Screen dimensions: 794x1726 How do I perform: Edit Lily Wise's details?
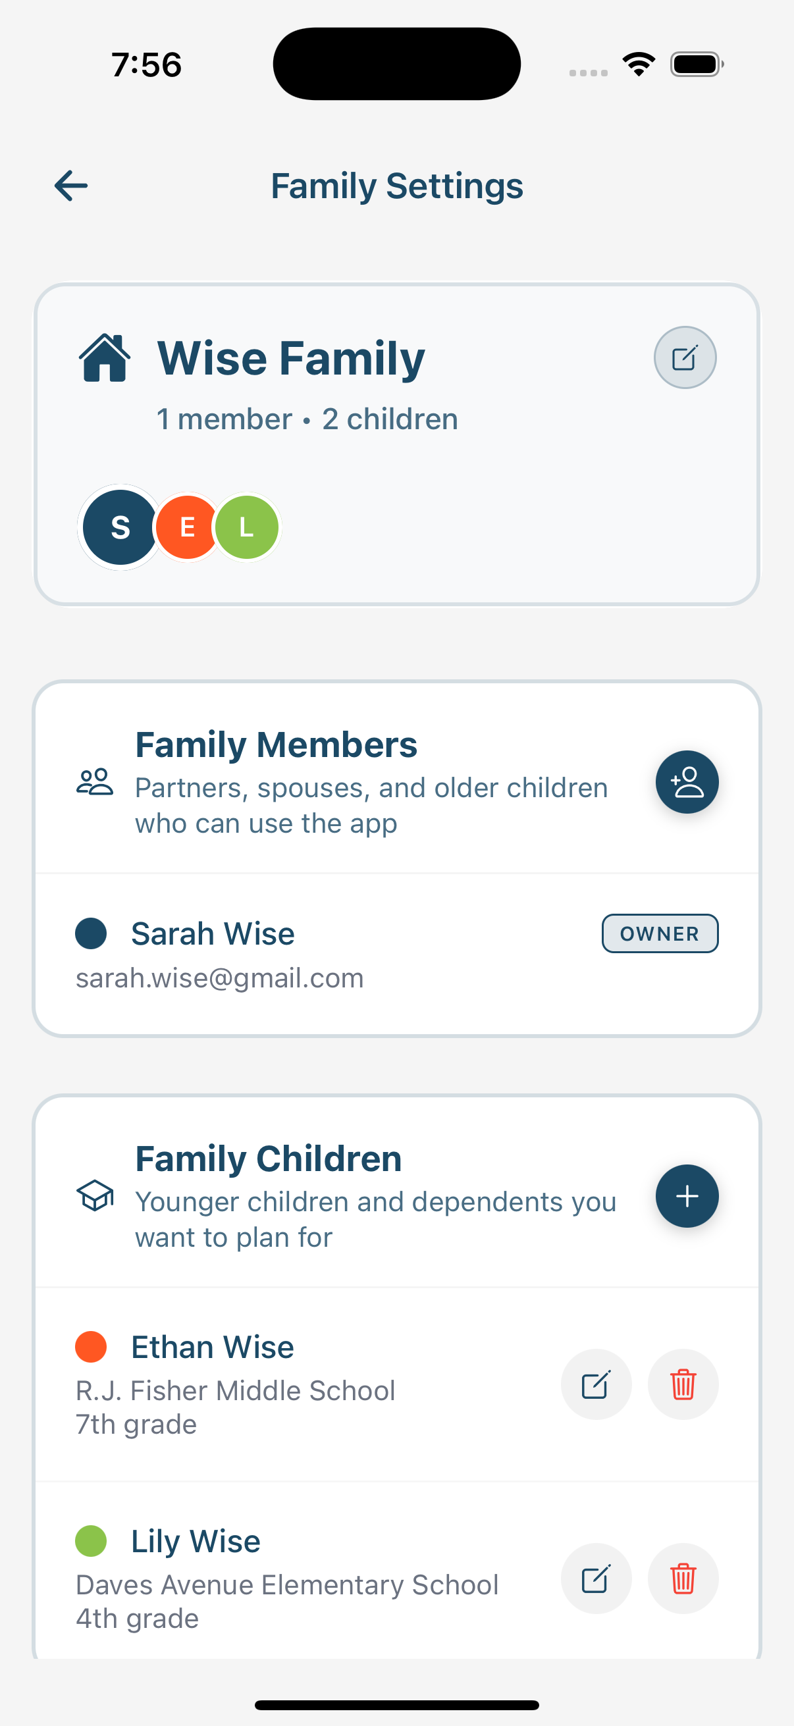point(596,1579)
